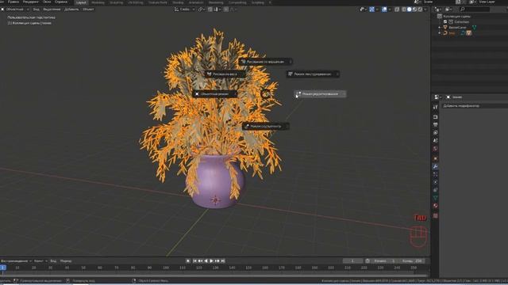Jump to the timeline start frame
This screenshot has width=508, height=285.
point(194,260)
